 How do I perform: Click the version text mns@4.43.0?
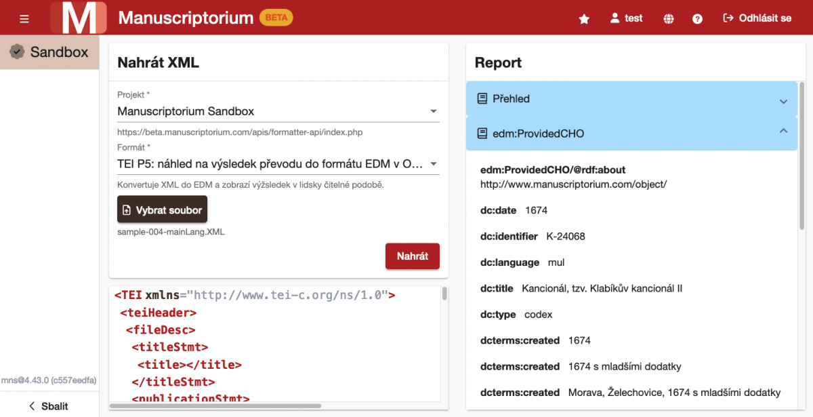coord(48,380)
